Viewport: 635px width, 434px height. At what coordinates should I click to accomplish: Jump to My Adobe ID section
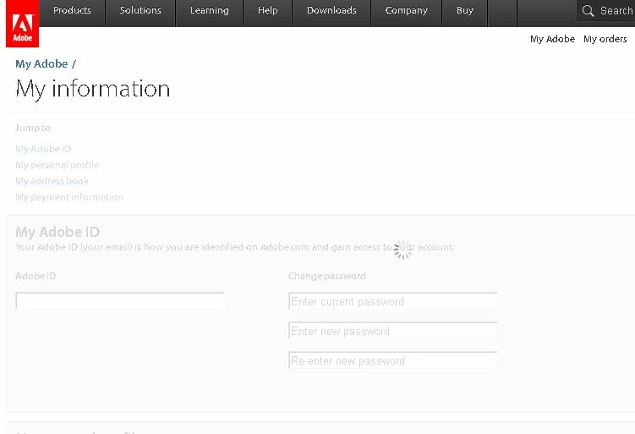pos(43,149)
